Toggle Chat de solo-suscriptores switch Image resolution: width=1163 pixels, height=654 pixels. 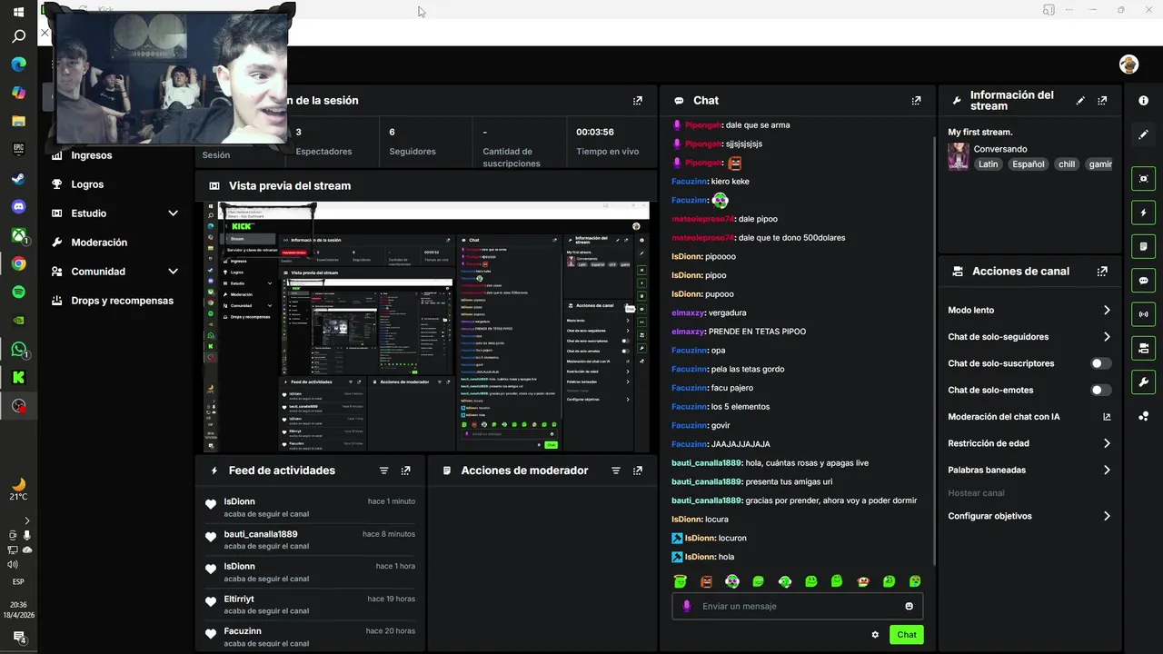tap(1101, 363)
